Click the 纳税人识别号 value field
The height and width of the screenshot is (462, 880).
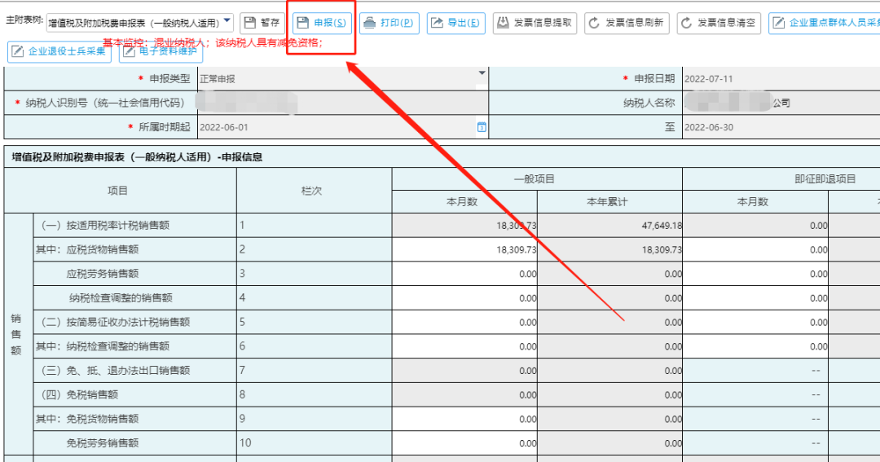coord(343,103)
